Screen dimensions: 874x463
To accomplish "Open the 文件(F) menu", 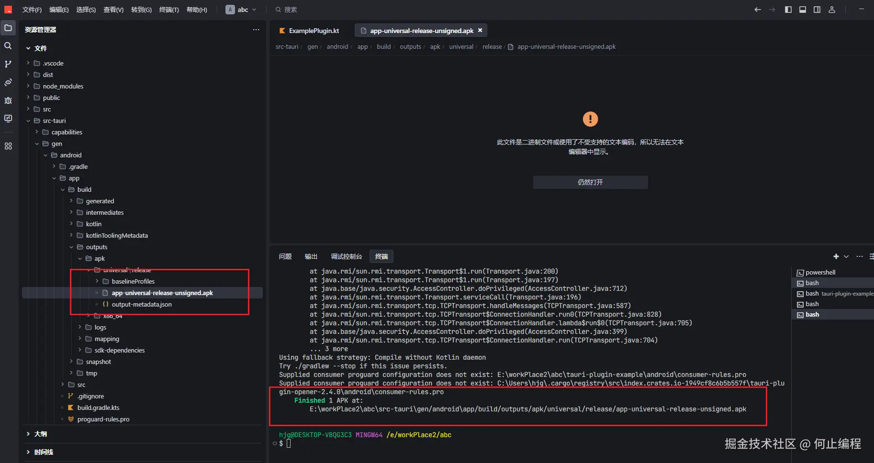I will point(32,10).
